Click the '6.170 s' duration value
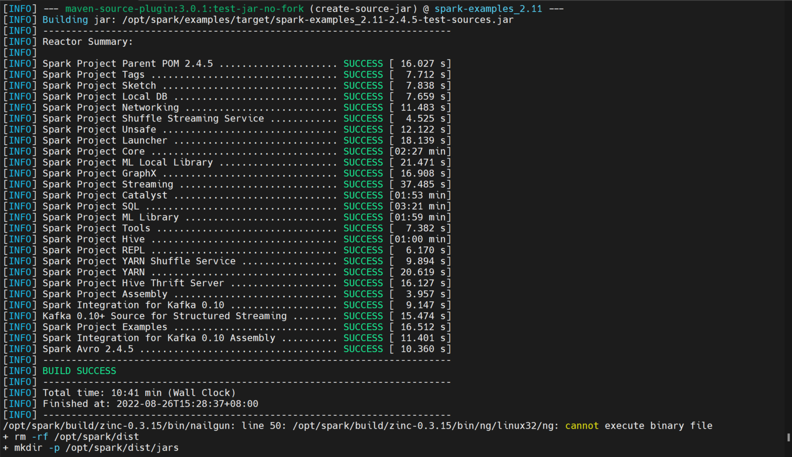792x457 pixels. (426, 250)
